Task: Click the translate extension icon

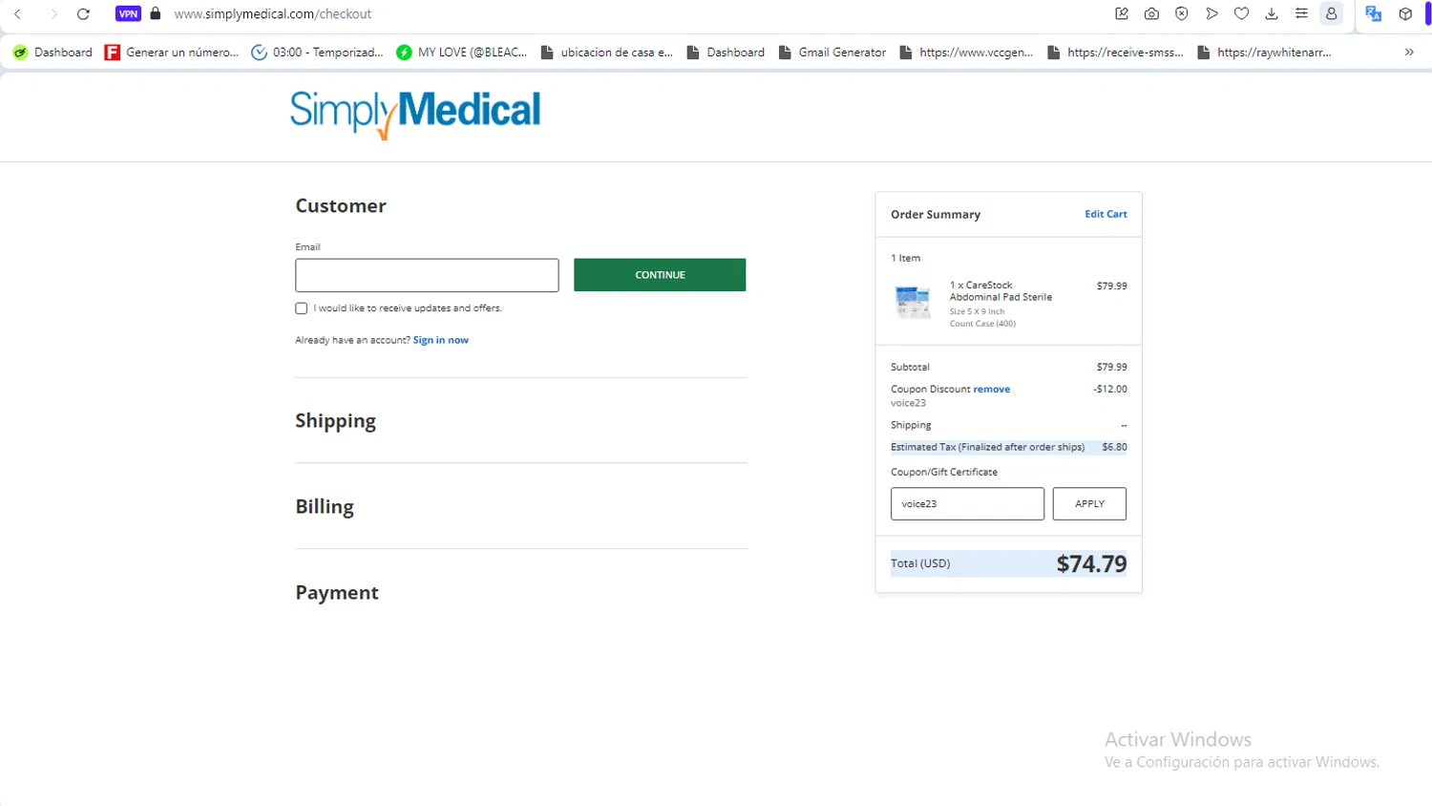Action: tap(1374, 13)
